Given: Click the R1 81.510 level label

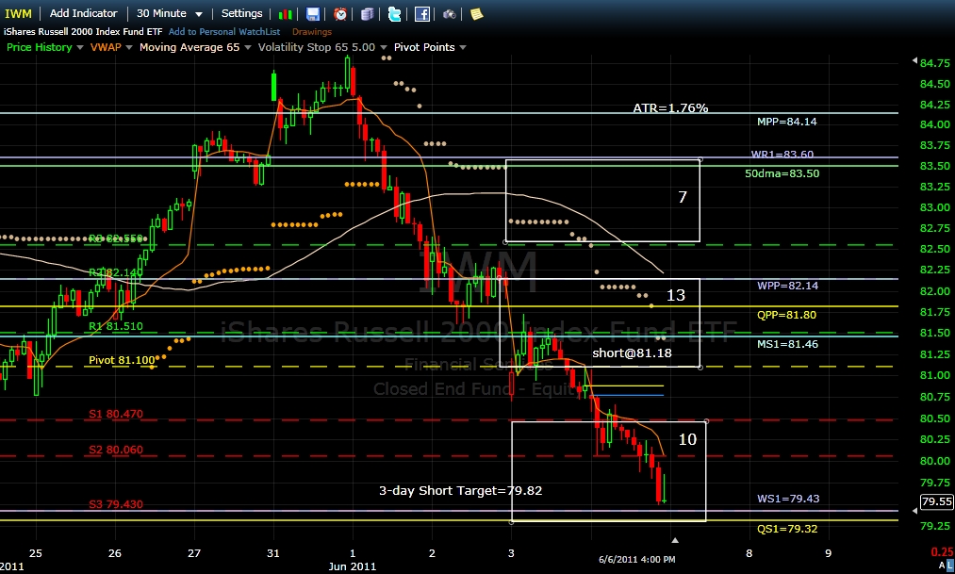Looking at the screenshot, I should (x=116, y=326).
